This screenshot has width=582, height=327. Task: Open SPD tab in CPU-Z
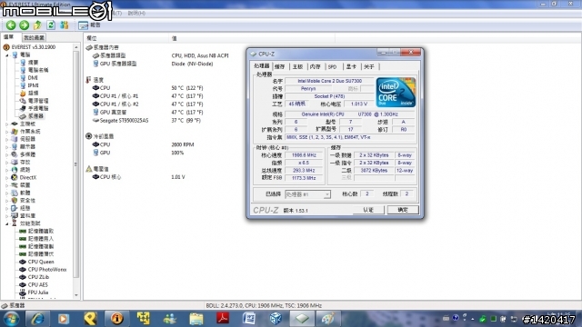point(333,66)
